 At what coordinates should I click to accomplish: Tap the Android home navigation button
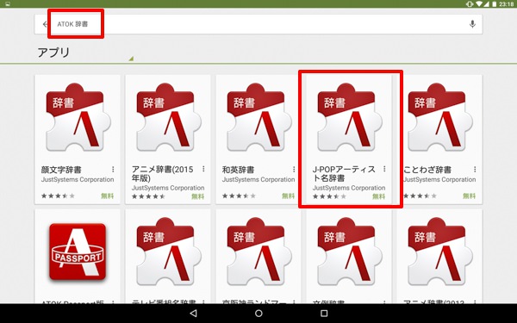click(x=258, y=314)
